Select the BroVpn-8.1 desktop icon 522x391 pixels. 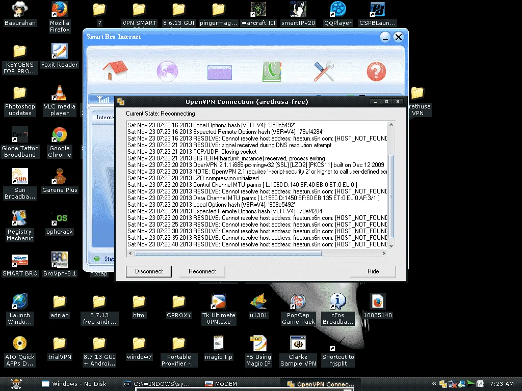60,264
